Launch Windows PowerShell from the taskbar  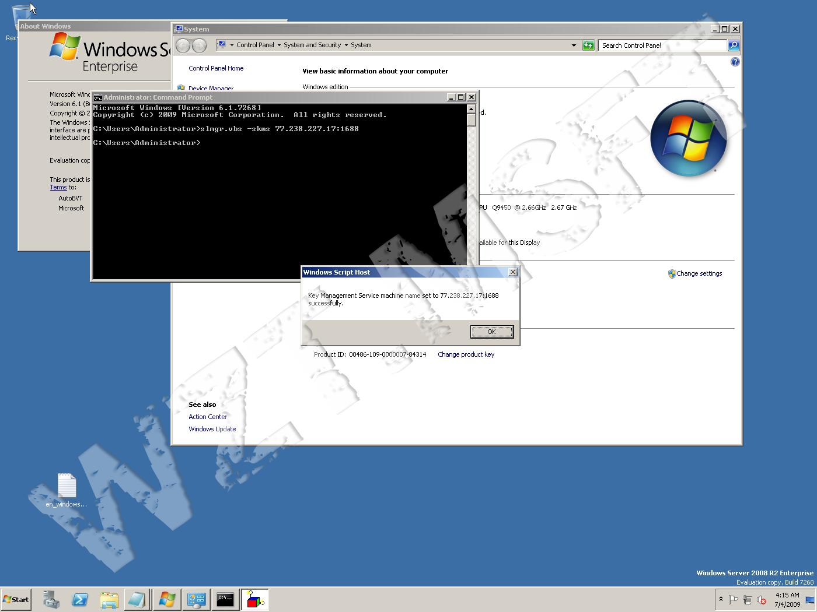(80, 599)
